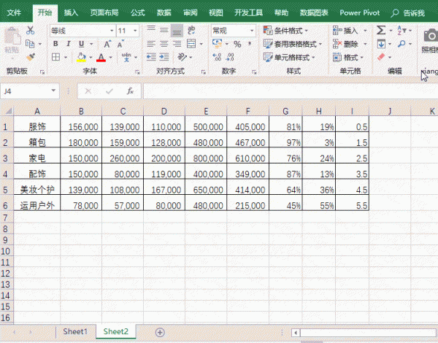Click Select All corner triangle
Screen dimensions: 438x343
pos(9,112)
